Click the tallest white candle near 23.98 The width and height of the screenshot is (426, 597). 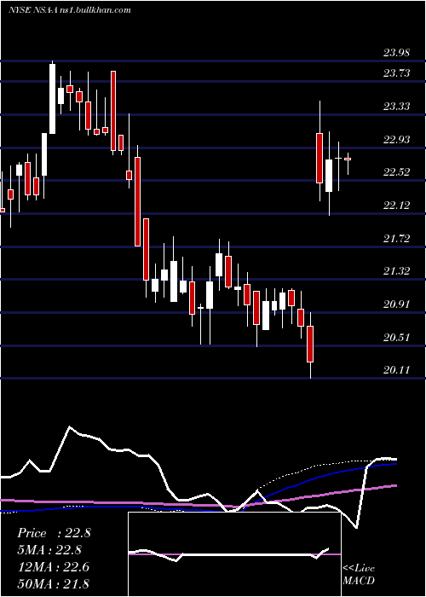pyautogui.click(x=53, y=99)
